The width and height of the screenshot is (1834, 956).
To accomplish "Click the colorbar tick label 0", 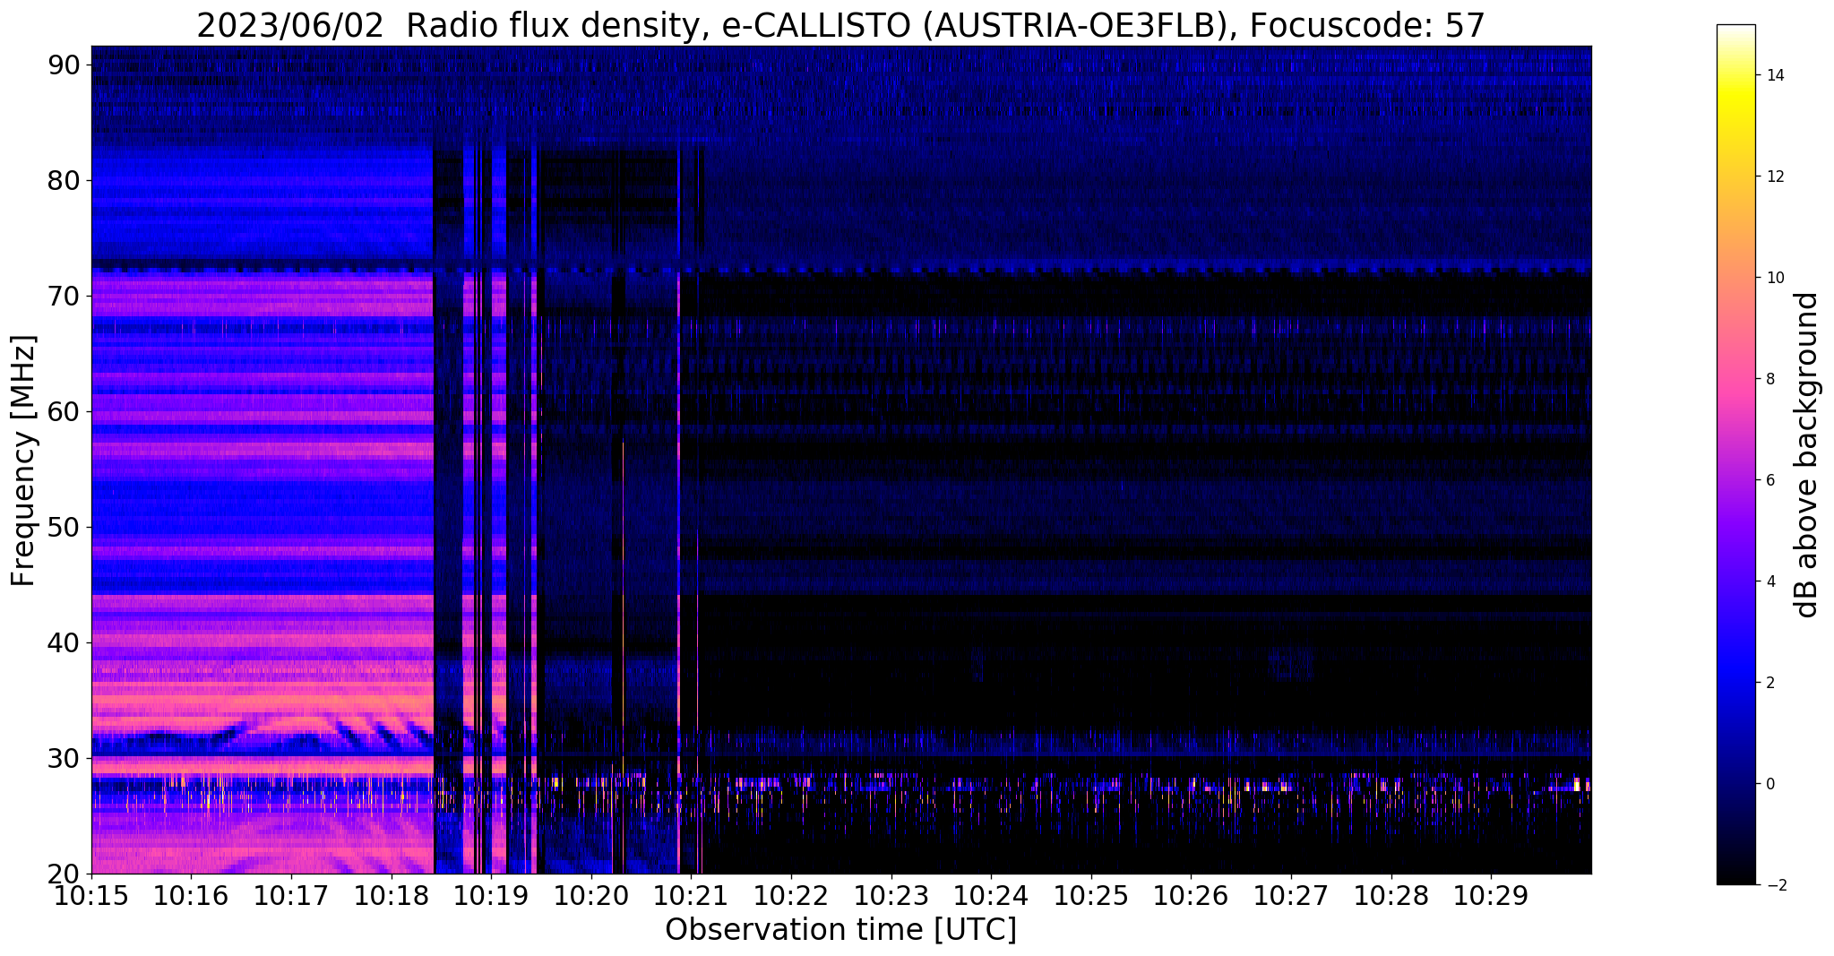I will [x=1769, y=784].
